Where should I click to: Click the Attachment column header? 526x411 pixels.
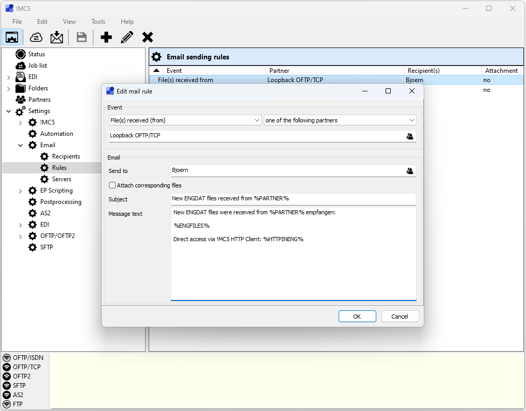click(x=502, y=70)
